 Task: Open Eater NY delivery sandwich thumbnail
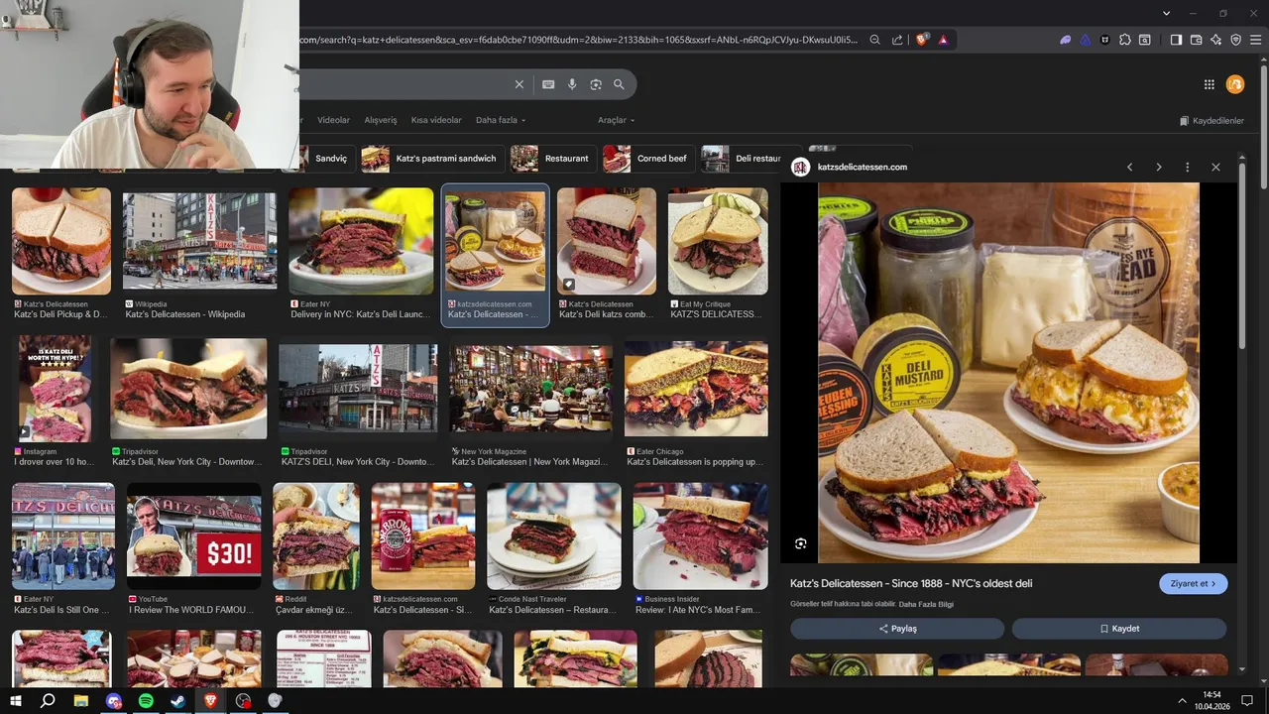361,241
